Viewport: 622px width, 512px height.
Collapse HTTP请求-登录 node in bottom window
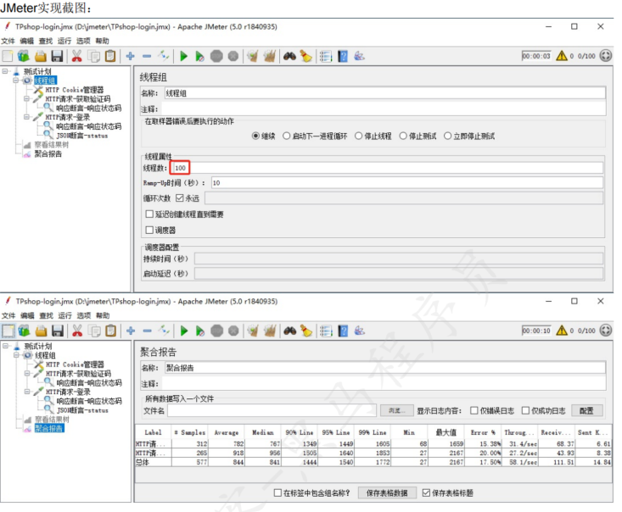point(27,392)
